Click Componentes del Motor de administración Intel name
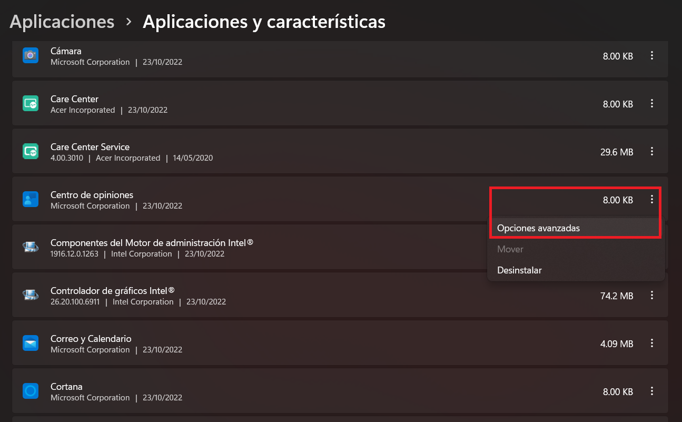Viewport: 682px width, 422px height. coord(152,243)
